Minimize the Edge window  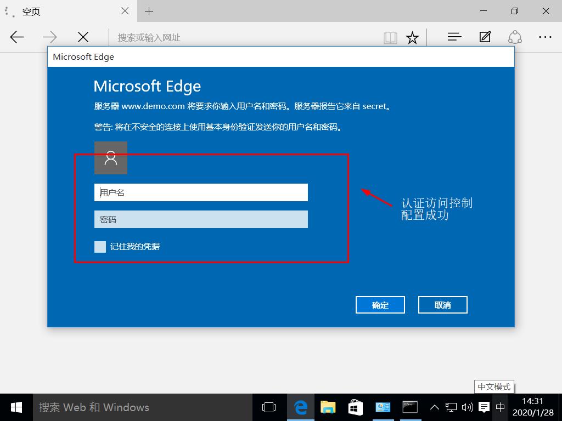[484, 11]
